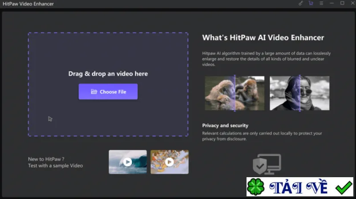Click the green clover icon on banner
Image resolution: width=356 pixels, height=199 pixels.
pos(256,187)
